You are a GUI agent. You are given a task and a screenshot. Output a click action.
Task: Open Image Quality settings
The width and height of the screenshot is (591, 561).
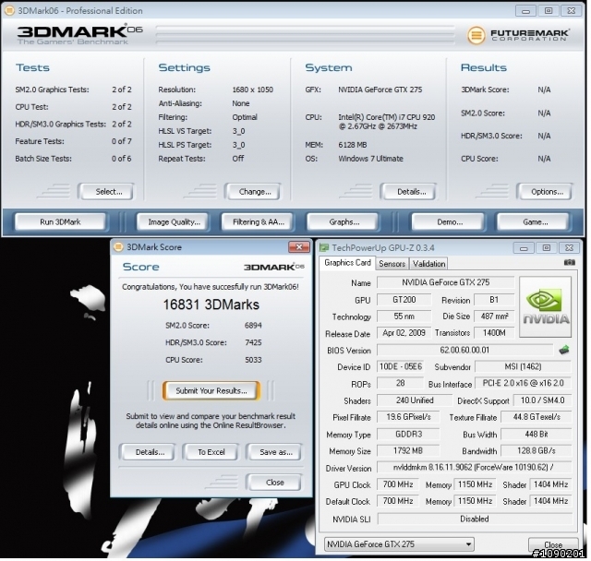174,221
